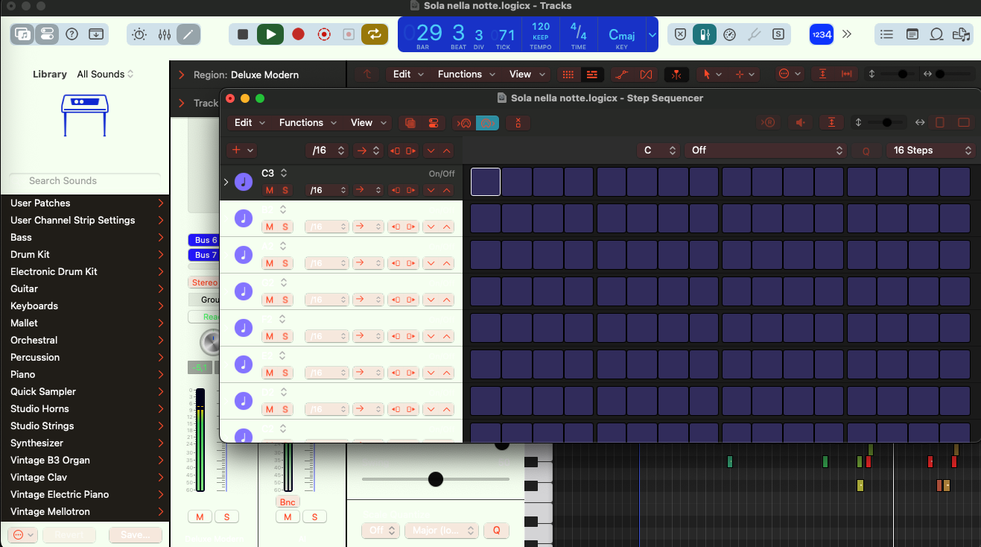Toggle the Count-in 1234 button
This screenshot has width=981, height=547.
click(821, 34)
